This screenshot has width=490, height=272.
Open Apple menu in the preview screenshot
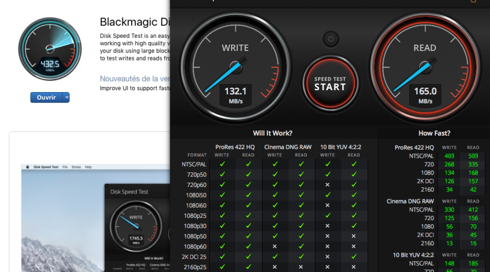27,167
